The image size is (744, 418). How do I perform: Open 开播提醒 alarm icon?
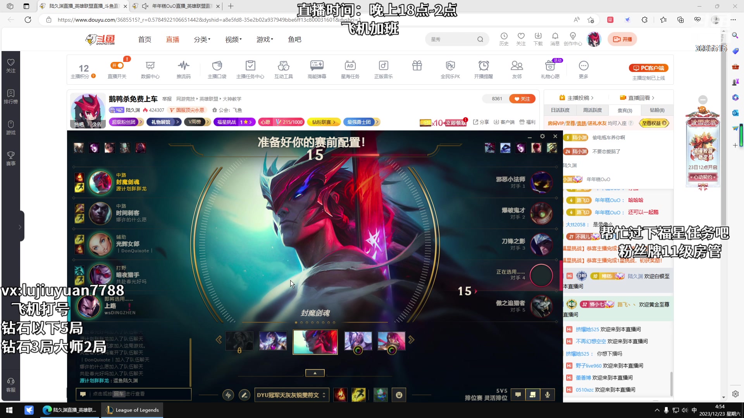[x=484, y=70]
